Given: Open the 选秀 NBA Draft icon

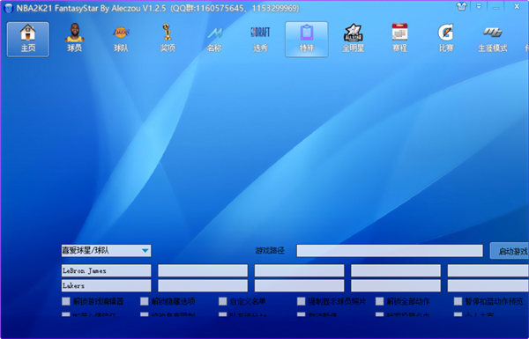Looking at the screenshot, I should [260, 40].
